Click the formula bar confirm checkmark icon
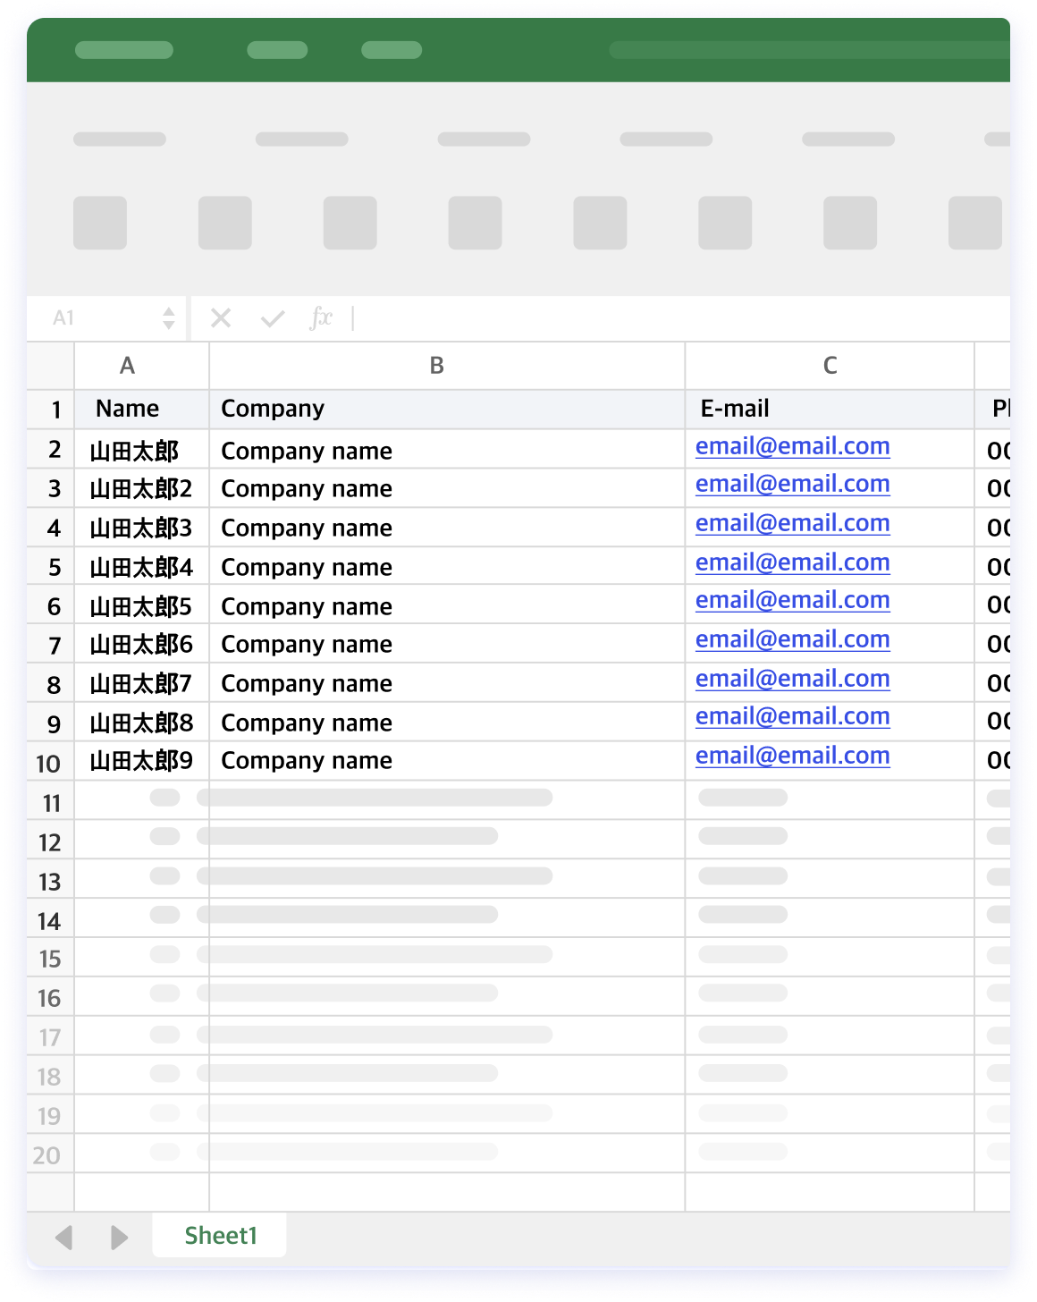 (x=273, y=318)
